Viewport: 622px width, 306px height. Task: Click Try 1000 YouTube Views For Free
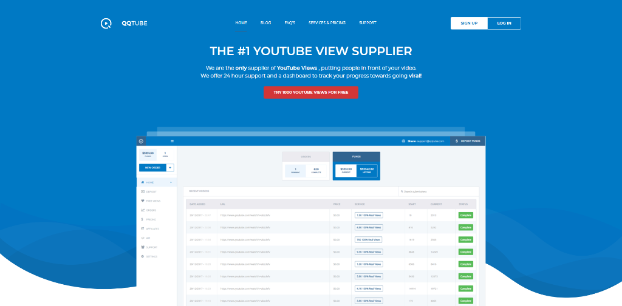pyautogui.click(x=311, y=92)
